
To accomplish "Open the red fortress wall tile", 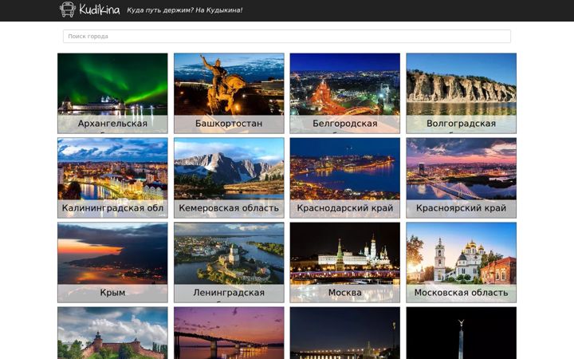I will (112, 333).
